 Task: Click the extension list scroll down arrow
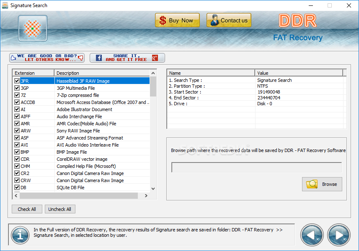(153, 189)
